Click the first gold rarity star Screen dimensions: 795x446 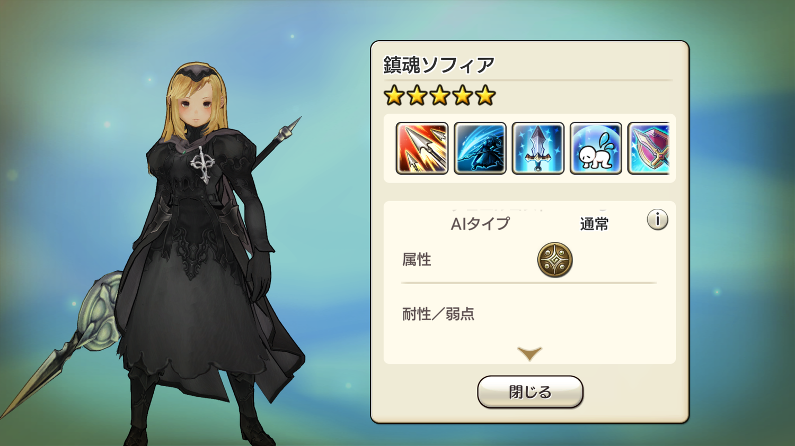coord(394,96)
